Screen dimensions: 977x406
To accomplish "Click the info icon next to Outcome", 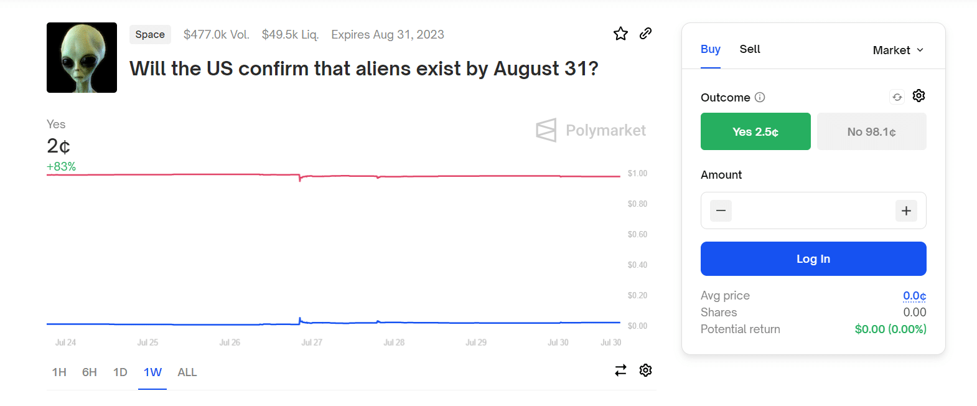I will click(x=760, y=97).
